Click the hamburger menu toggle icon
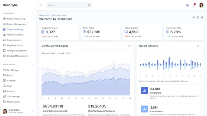The width and height of the screenshot is (207, 116). click(x=41, y=5)
